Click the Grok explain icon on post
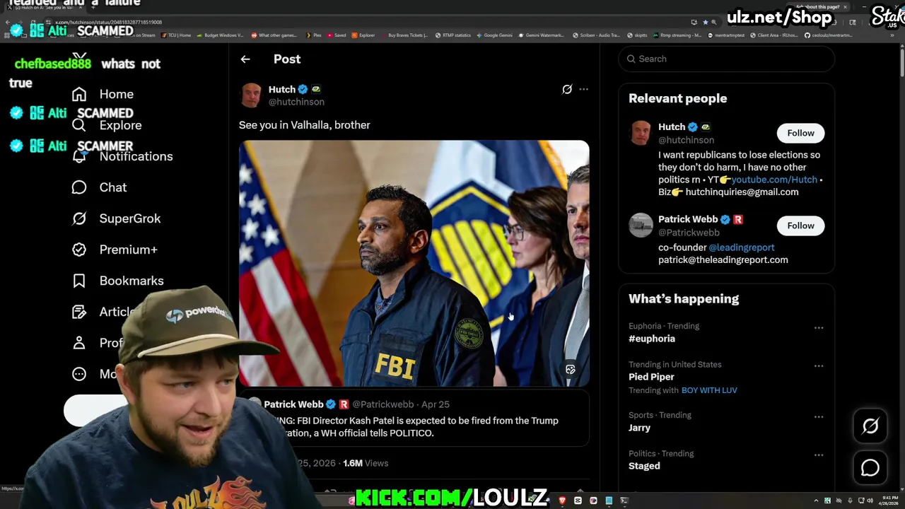905x509 pixels. point(567,89)
